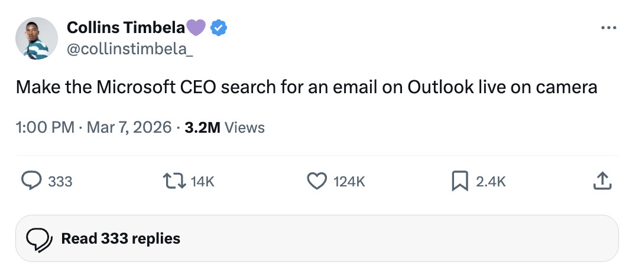Click the 2.4K bookmarks count
Image resolution: width=629 pixels, height=269 pixels.
[x=491, y=182]
